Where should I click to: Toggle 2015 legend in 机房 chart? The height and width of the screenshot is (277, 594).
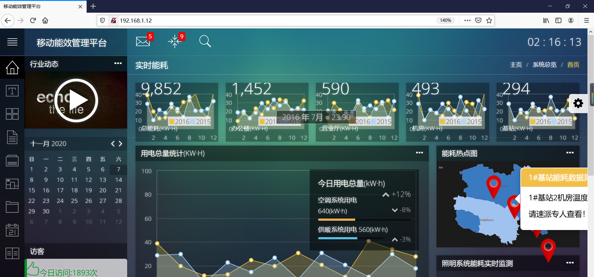click(x=471, y=121)
